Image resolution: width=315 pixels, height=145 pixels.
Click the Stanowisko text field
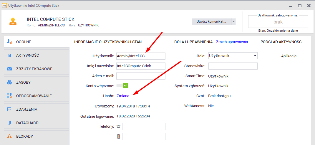233,66
